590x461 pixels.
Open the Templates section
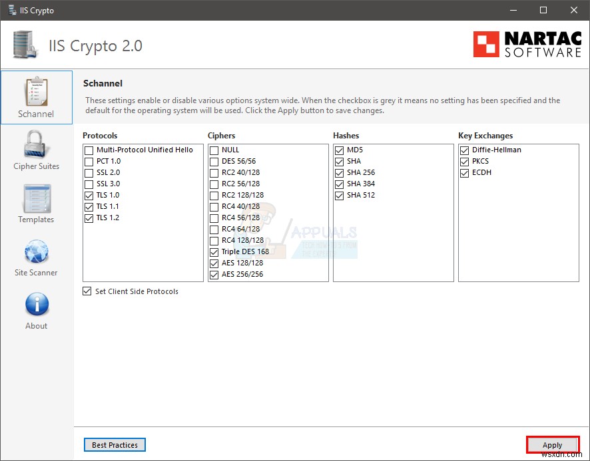point(36,204)
